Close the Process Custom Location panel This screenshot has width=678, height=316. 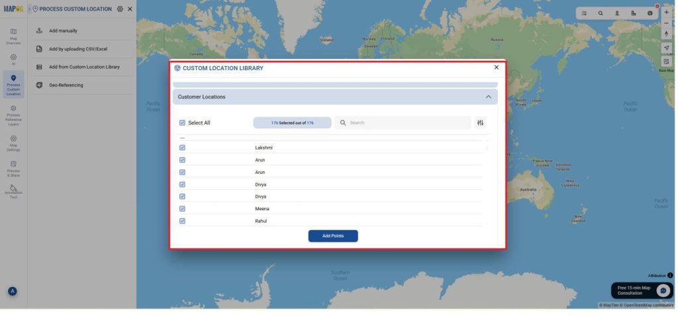pos(130,9)
